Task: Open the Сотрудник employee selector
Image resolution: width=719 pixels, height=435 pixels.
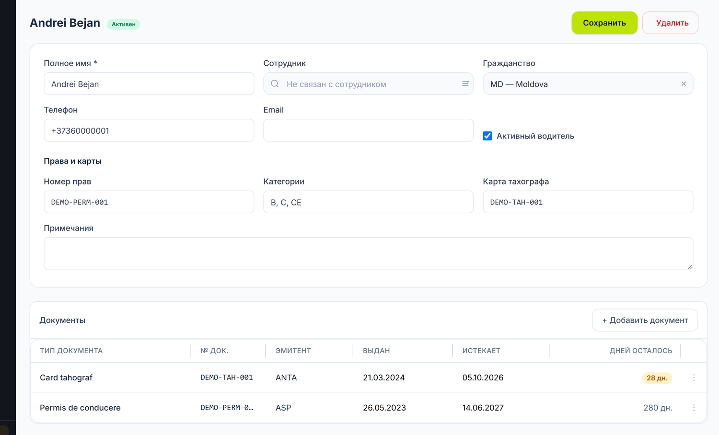Action: tap(368, 84)
